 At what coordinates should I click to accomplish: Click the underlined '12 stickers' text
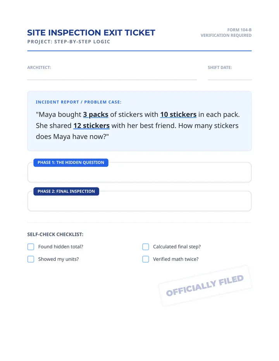tap(91, 125)
